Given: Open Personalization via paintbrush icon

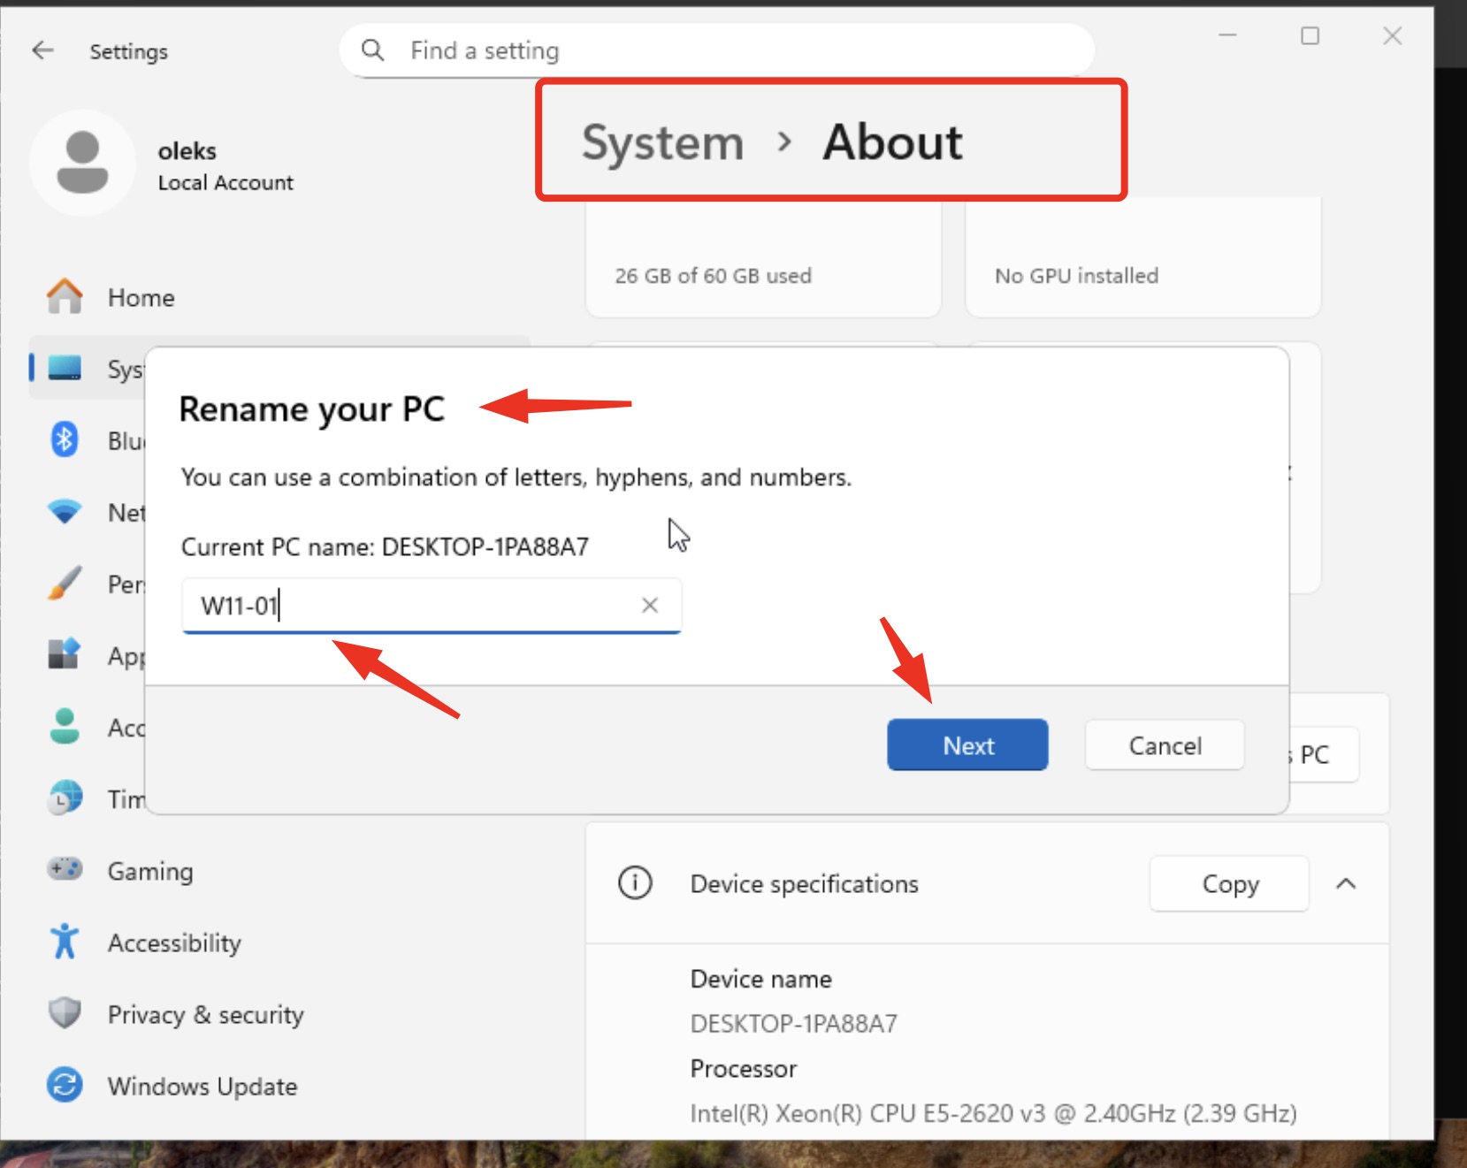Looking at the screenshot, I should [x=65, y=584].
